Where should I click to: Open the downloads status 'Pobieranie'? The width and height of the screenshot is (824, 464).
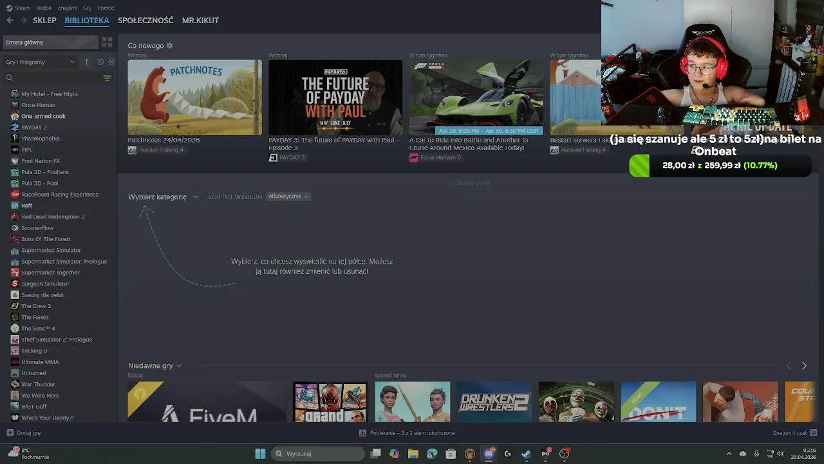(x=407, y=433)
